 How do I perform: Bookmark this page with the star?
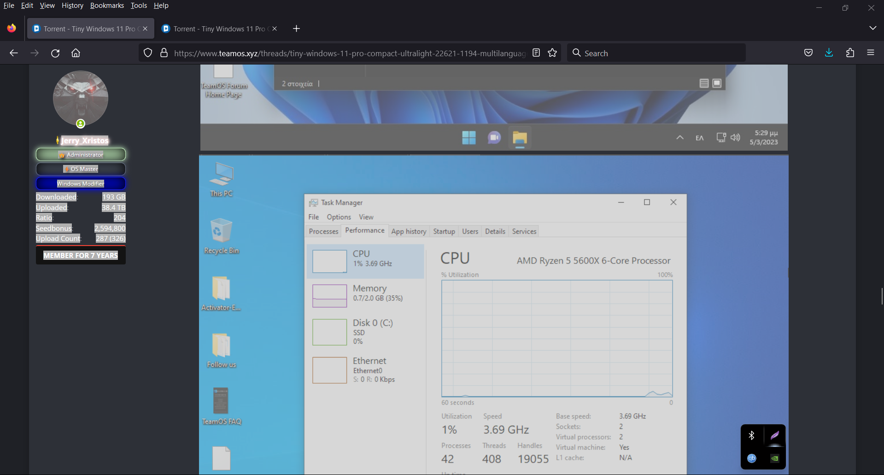[552, 53]
